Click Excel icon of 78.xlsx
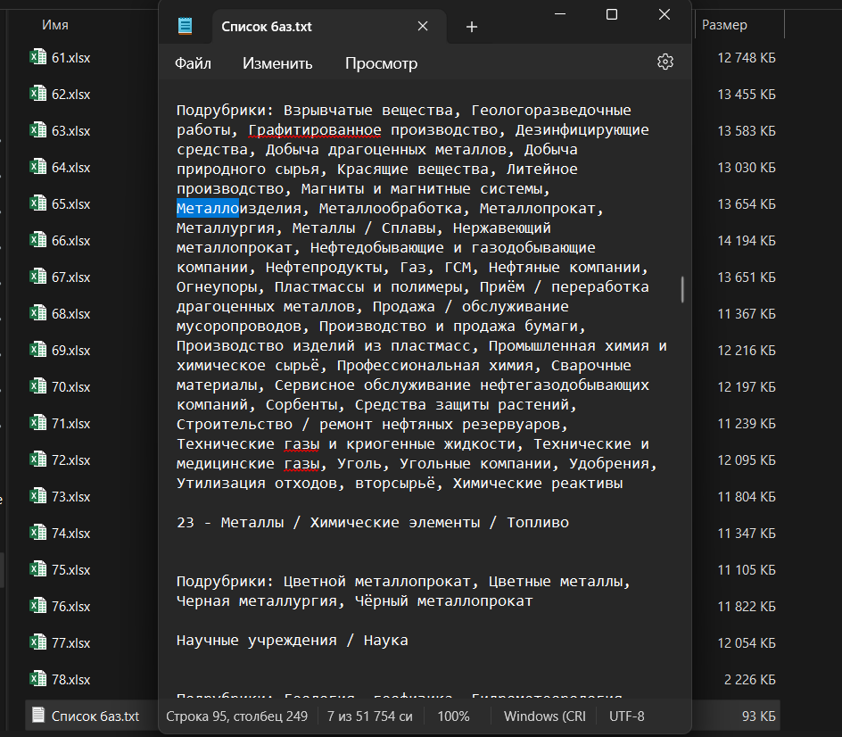Screen dimensions: 842x737 click(x=37, y=680)
